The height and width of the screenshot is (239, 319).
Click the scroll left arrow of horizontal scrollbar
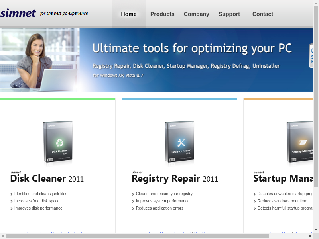point(3,236)
